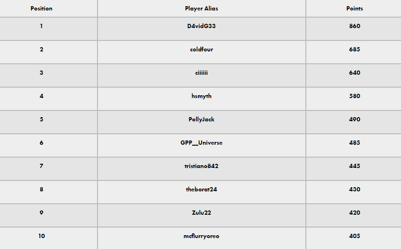Click position 10 in the table
The height and width of the screenshot is (249, 401).
pyautogui.click(x=42, y=236)
